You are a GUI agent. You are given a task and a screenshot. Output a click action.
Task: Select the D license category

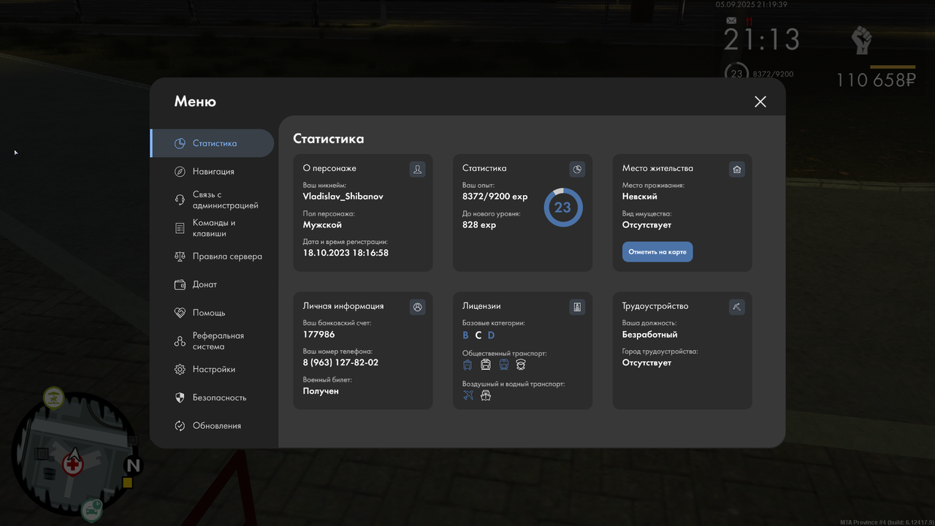(492, 335)
